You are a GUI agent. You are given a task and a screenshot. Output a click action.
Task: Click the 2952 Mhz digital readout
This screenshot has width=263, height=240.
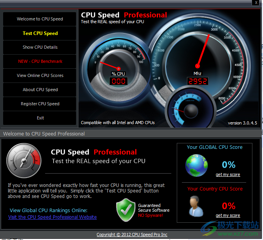click(x=198, y=81)
